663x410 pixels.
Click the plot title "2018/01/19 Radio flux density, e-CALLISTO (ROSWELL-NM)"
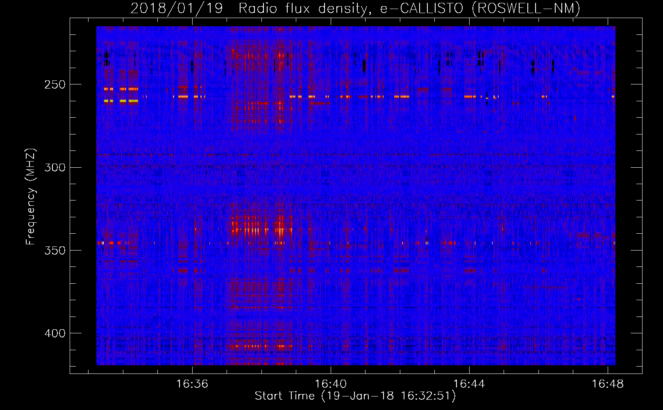[x=355, y=9]
